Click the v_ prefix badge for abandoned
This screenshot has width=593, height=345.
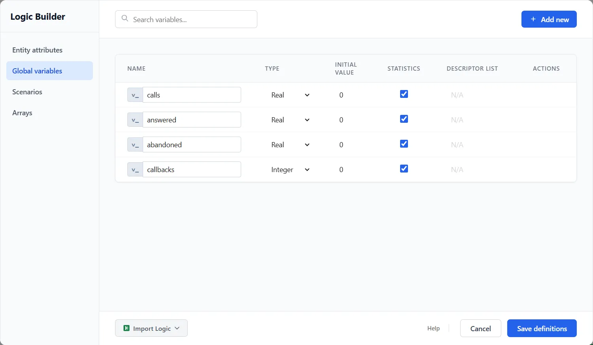tap(135, 145)
